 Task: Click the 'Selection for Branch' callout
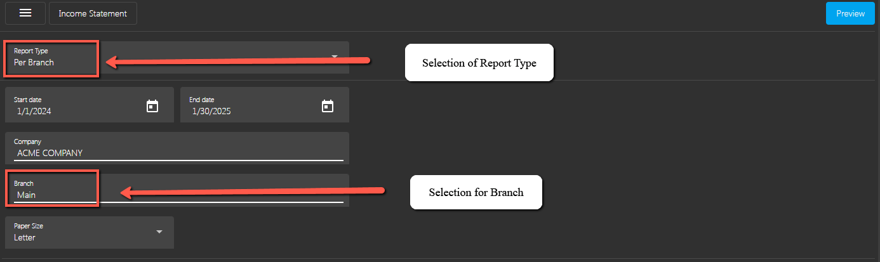click(x=476, y=192)
